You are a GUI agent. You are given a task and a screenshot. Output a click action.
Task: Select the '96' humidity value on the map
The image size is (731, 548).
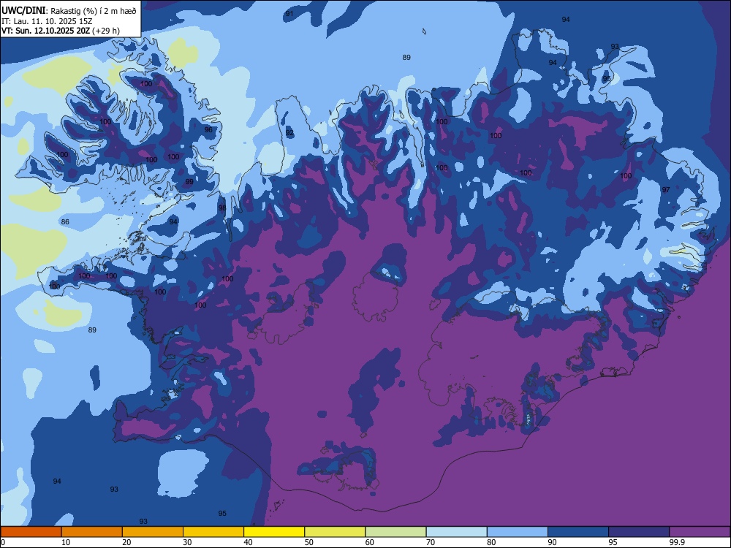[x=208, y=129]
